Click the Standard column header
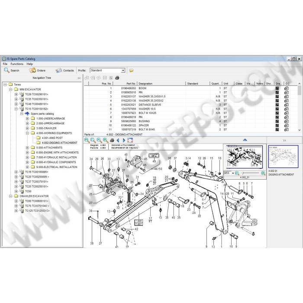 198,84
